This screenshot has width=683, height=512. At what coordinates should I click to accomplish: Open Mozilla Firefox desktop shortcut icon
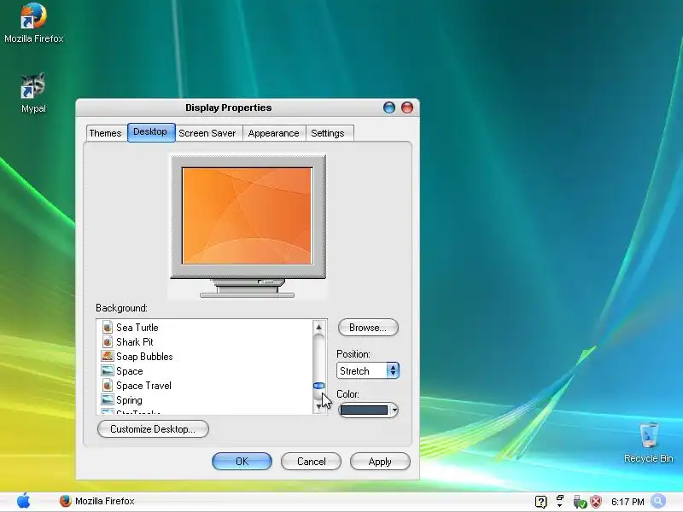tap(33, 15)
